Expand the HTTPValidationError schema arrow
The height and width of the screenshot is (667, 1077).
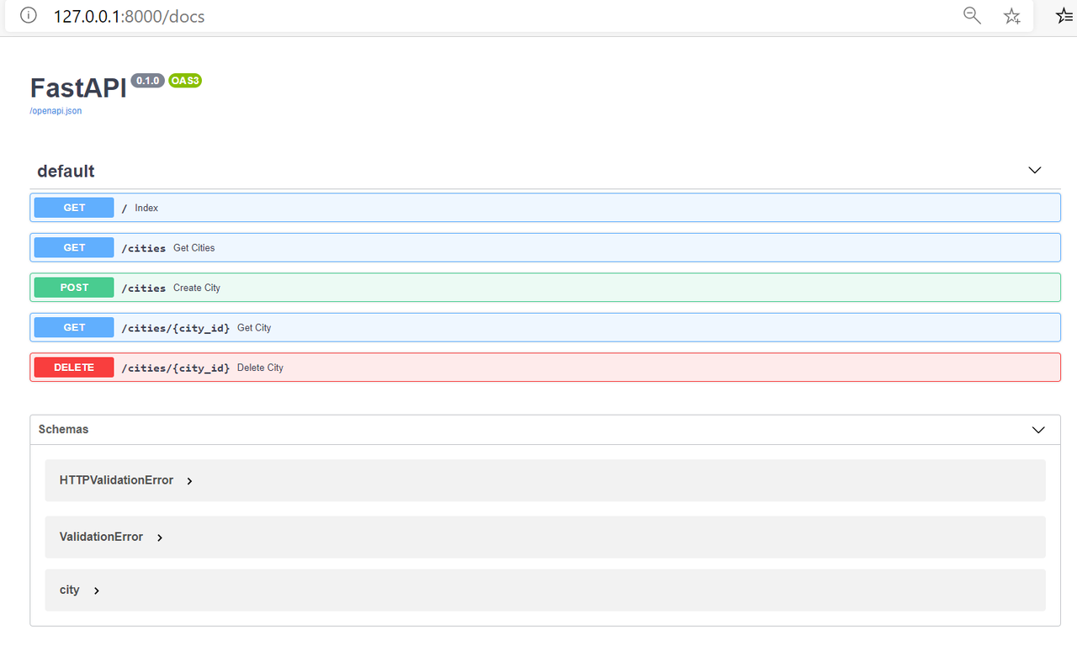(189, 481)
